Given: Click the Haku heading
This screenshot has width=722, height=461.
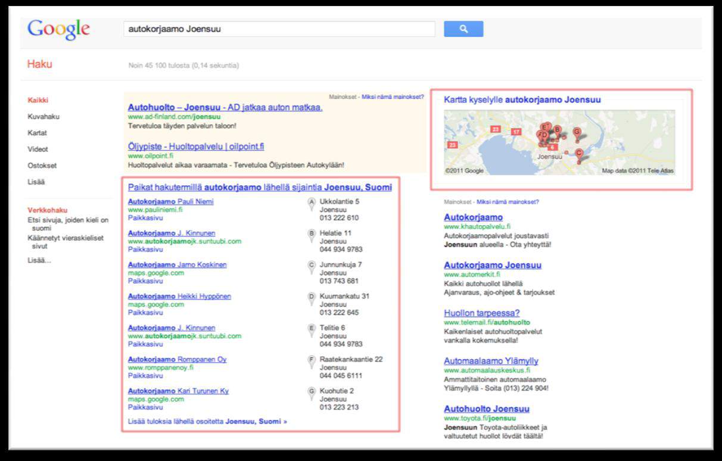Looking at the screenshot, I should click(39, 64).
